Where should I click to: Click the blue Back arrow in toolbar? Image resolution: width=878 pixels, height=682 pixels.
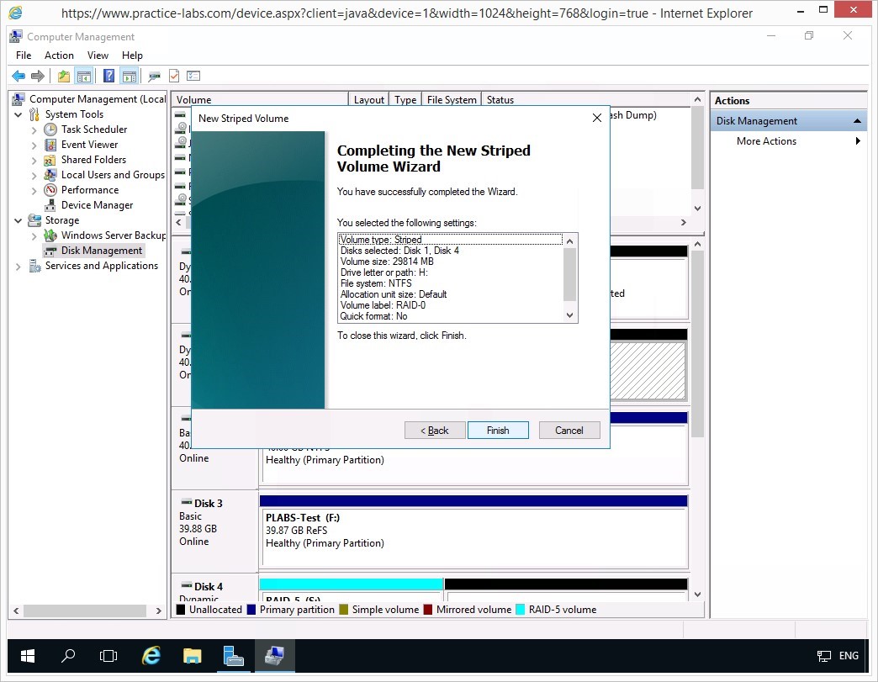pos(19,77)
